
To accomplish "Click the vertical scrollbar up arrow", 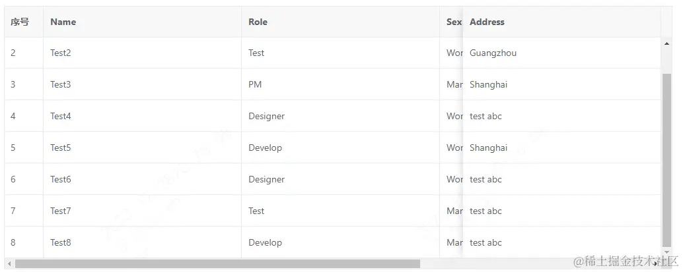I will point(666,43).
